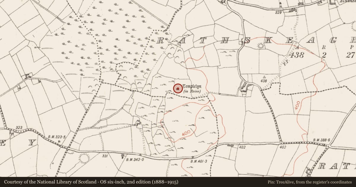
Task: Click the 'B.M.401·3' bench mark label
Action: click(x=199, y=161)
